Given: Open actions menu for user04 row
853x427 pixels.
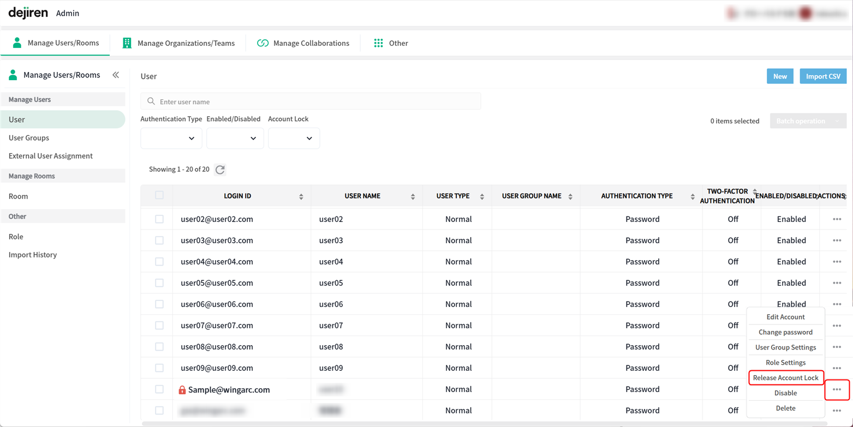Looking at the screenshot, I should pyautogui.click(x=837, y=262).
